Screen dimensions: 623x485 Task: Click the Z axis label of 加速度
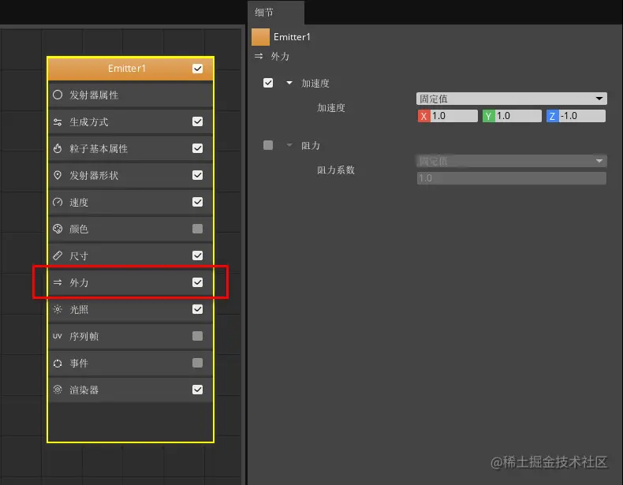pyautogui.click(x=552, y=116)
